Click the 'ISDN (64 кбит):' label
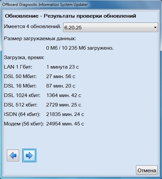 tap(22, 114)
